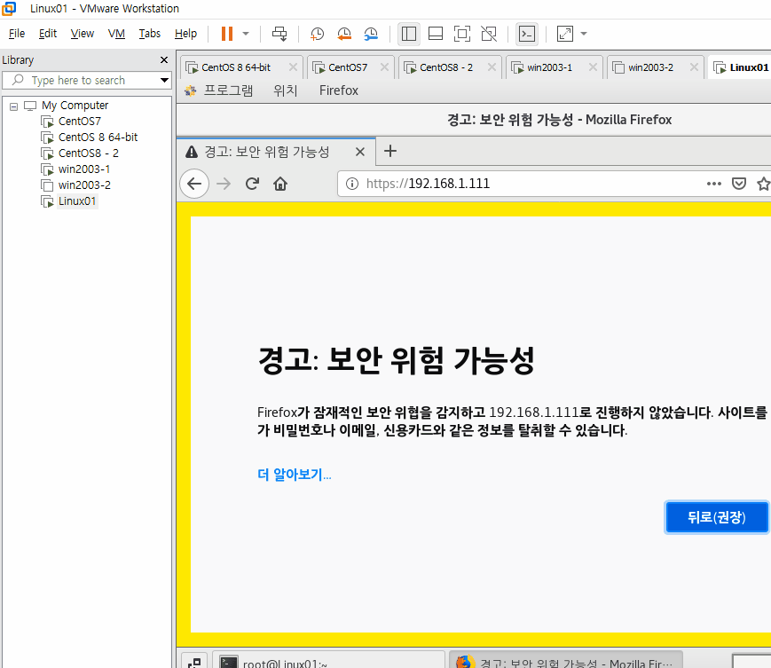Close the Firefox warning tab
This screenshot has height=668, width=771.
360,152
